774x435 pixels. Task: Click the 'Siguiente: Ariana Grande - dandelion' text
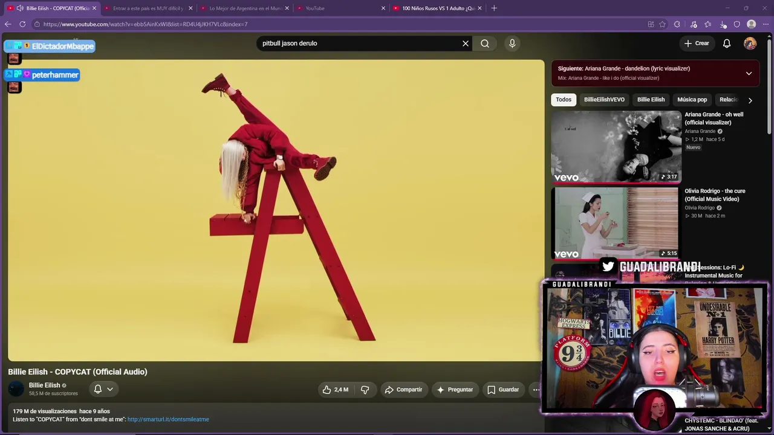pyautogui.click(x=624, y=69)
